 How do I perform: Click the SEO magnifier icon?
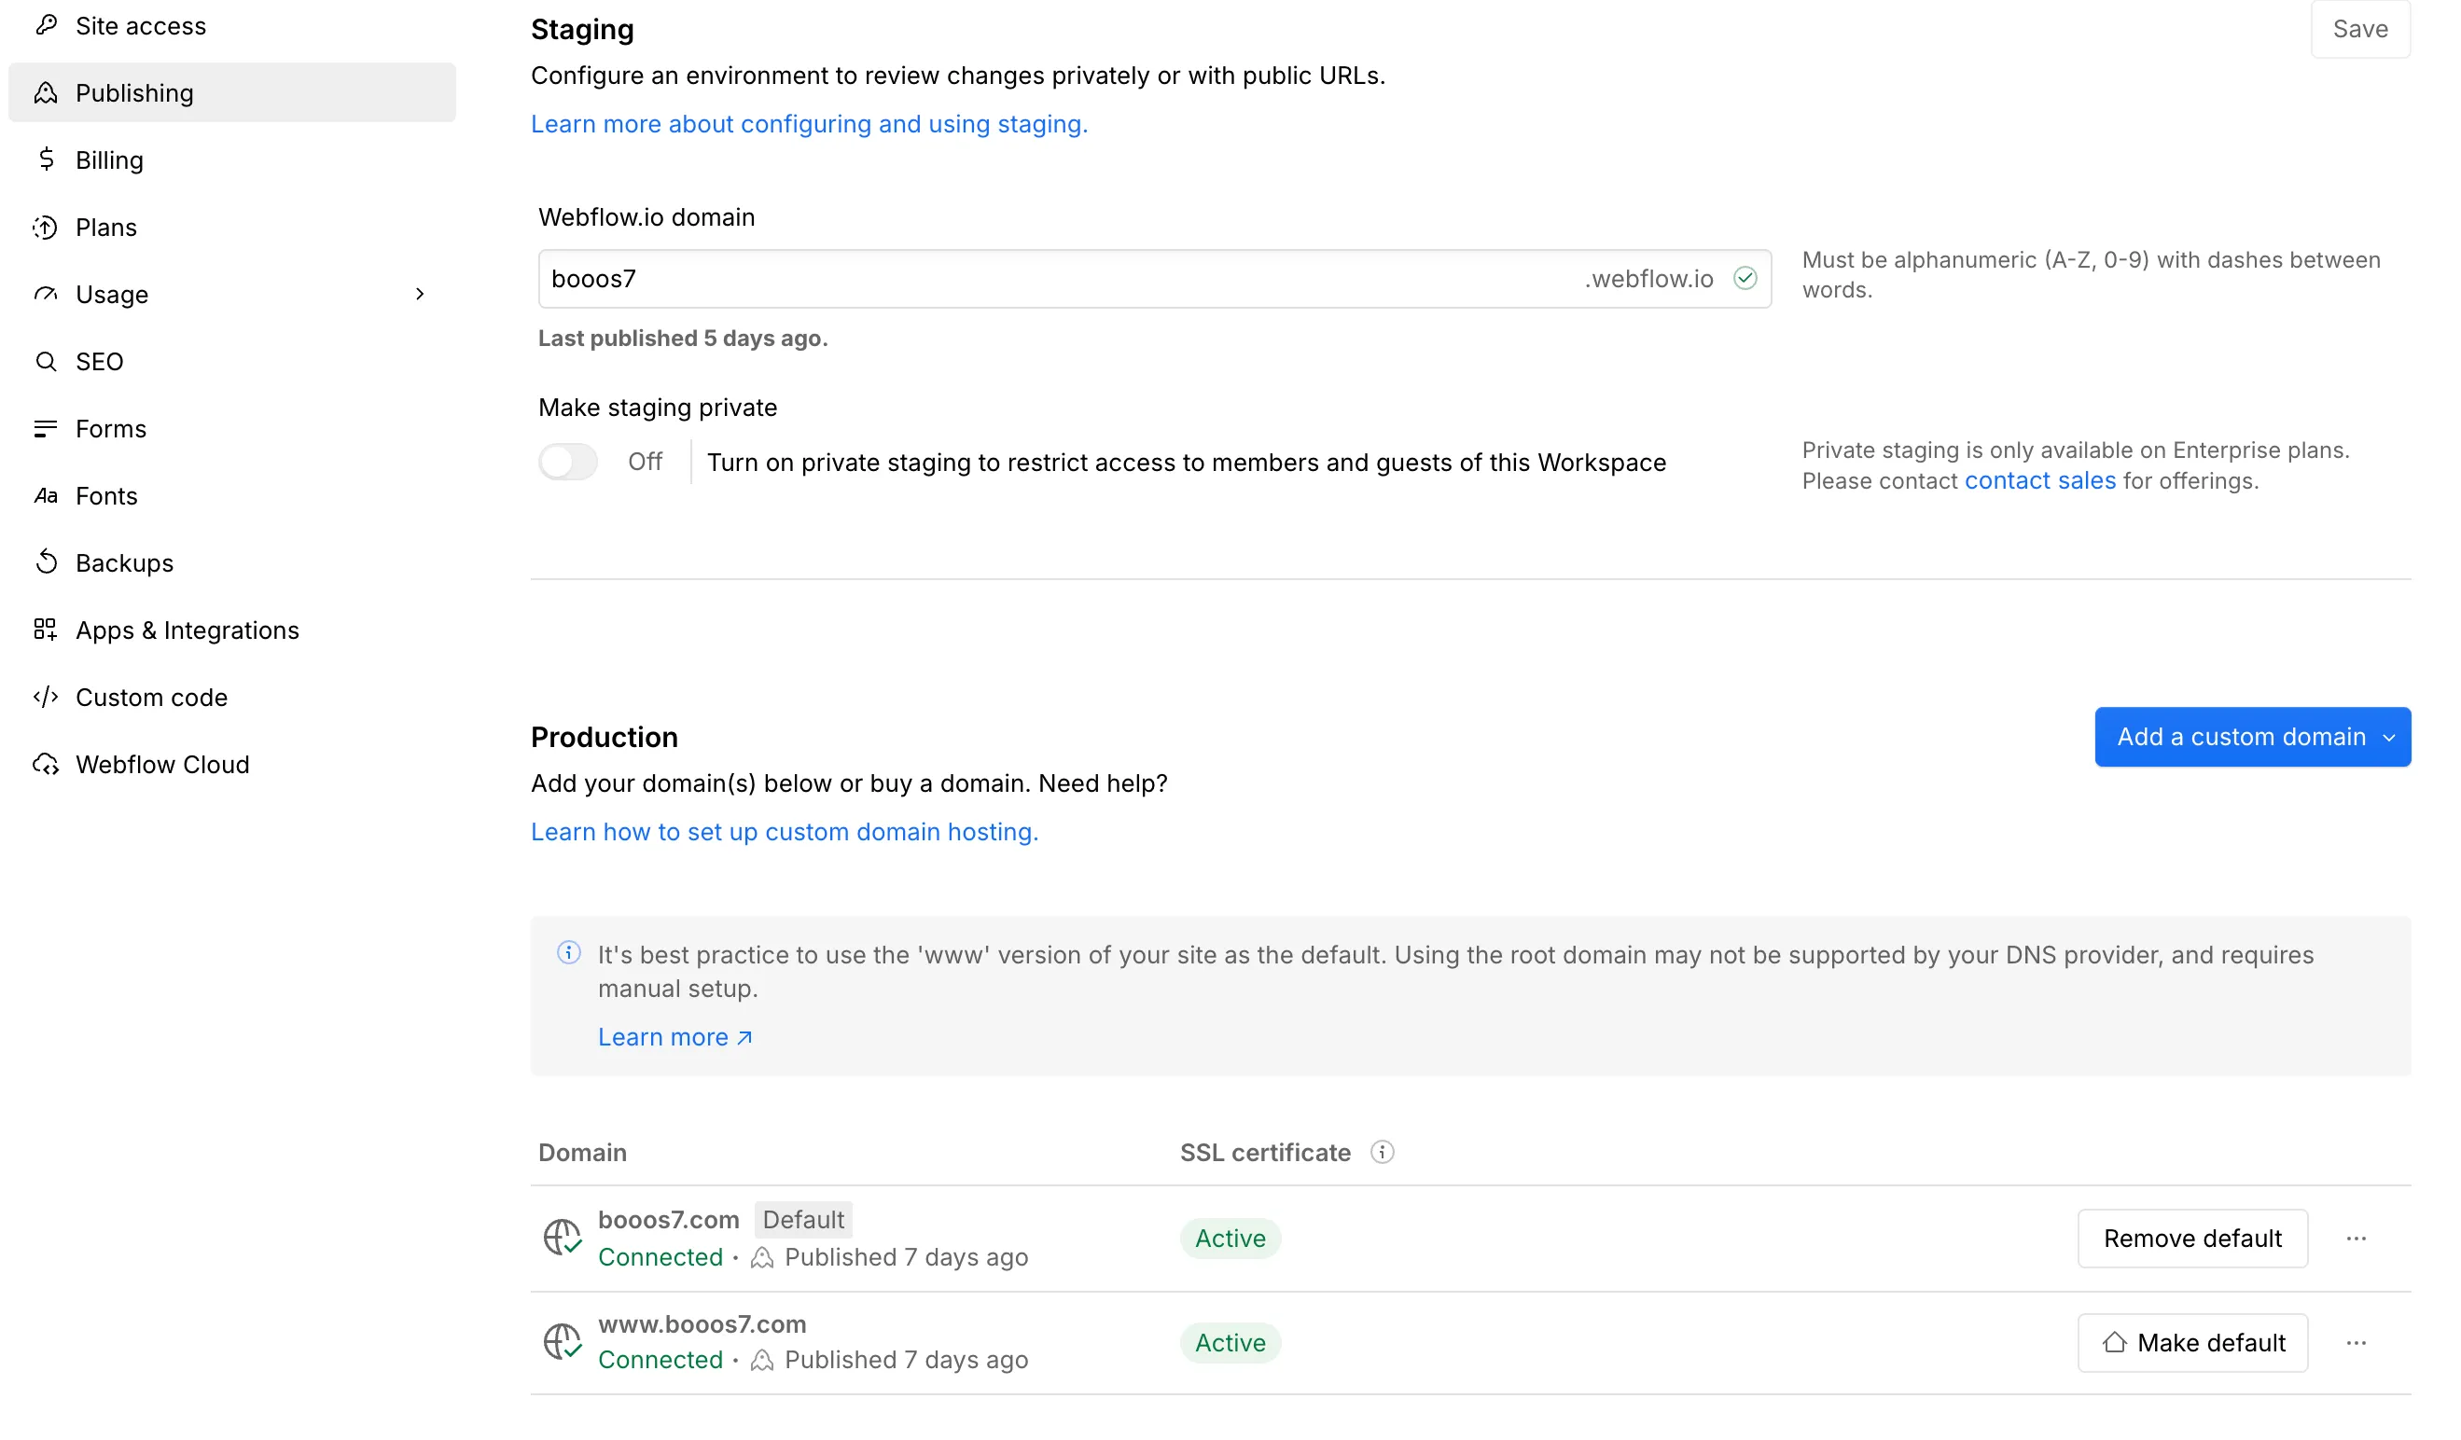point(46,362)
